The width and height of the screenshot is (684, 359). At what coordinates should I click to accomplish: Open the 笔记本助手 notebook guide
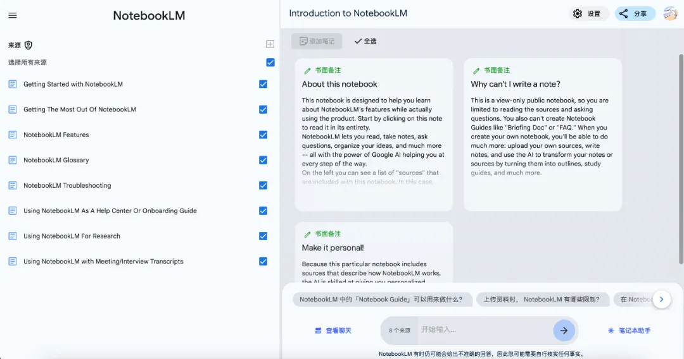(629, 331)
